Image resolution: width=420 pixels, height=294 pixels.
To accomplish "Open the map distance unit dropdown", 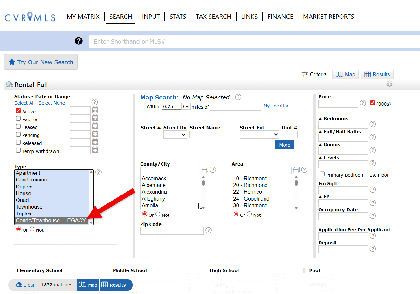I will 187,106.
